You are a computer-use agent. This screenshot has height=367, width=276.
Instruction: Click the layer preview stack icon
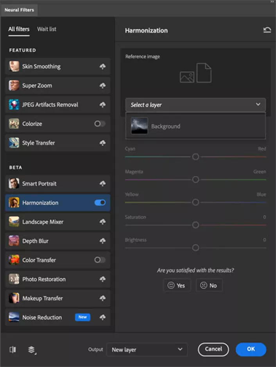click(32, 350)
